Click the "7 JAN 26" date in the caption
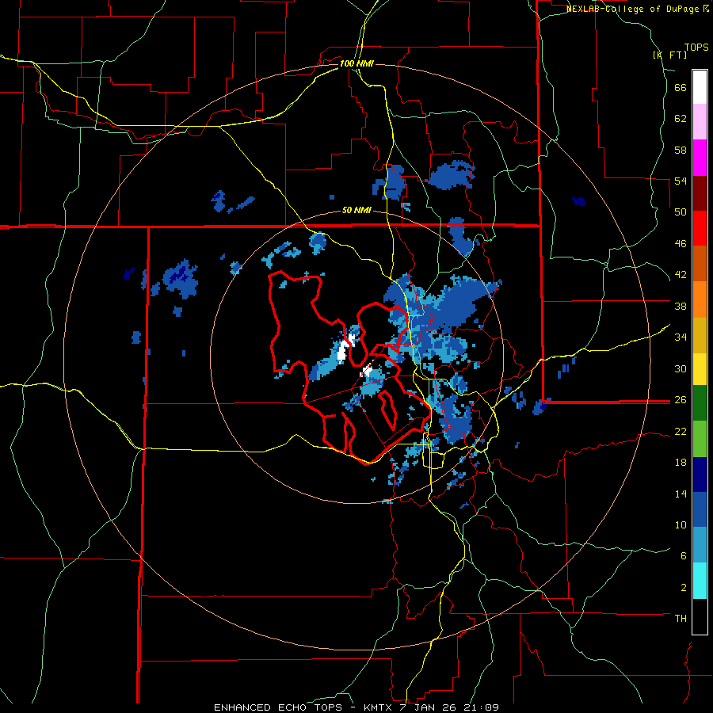The width and height of the screenshot is (713, 713). pos(428,707)
